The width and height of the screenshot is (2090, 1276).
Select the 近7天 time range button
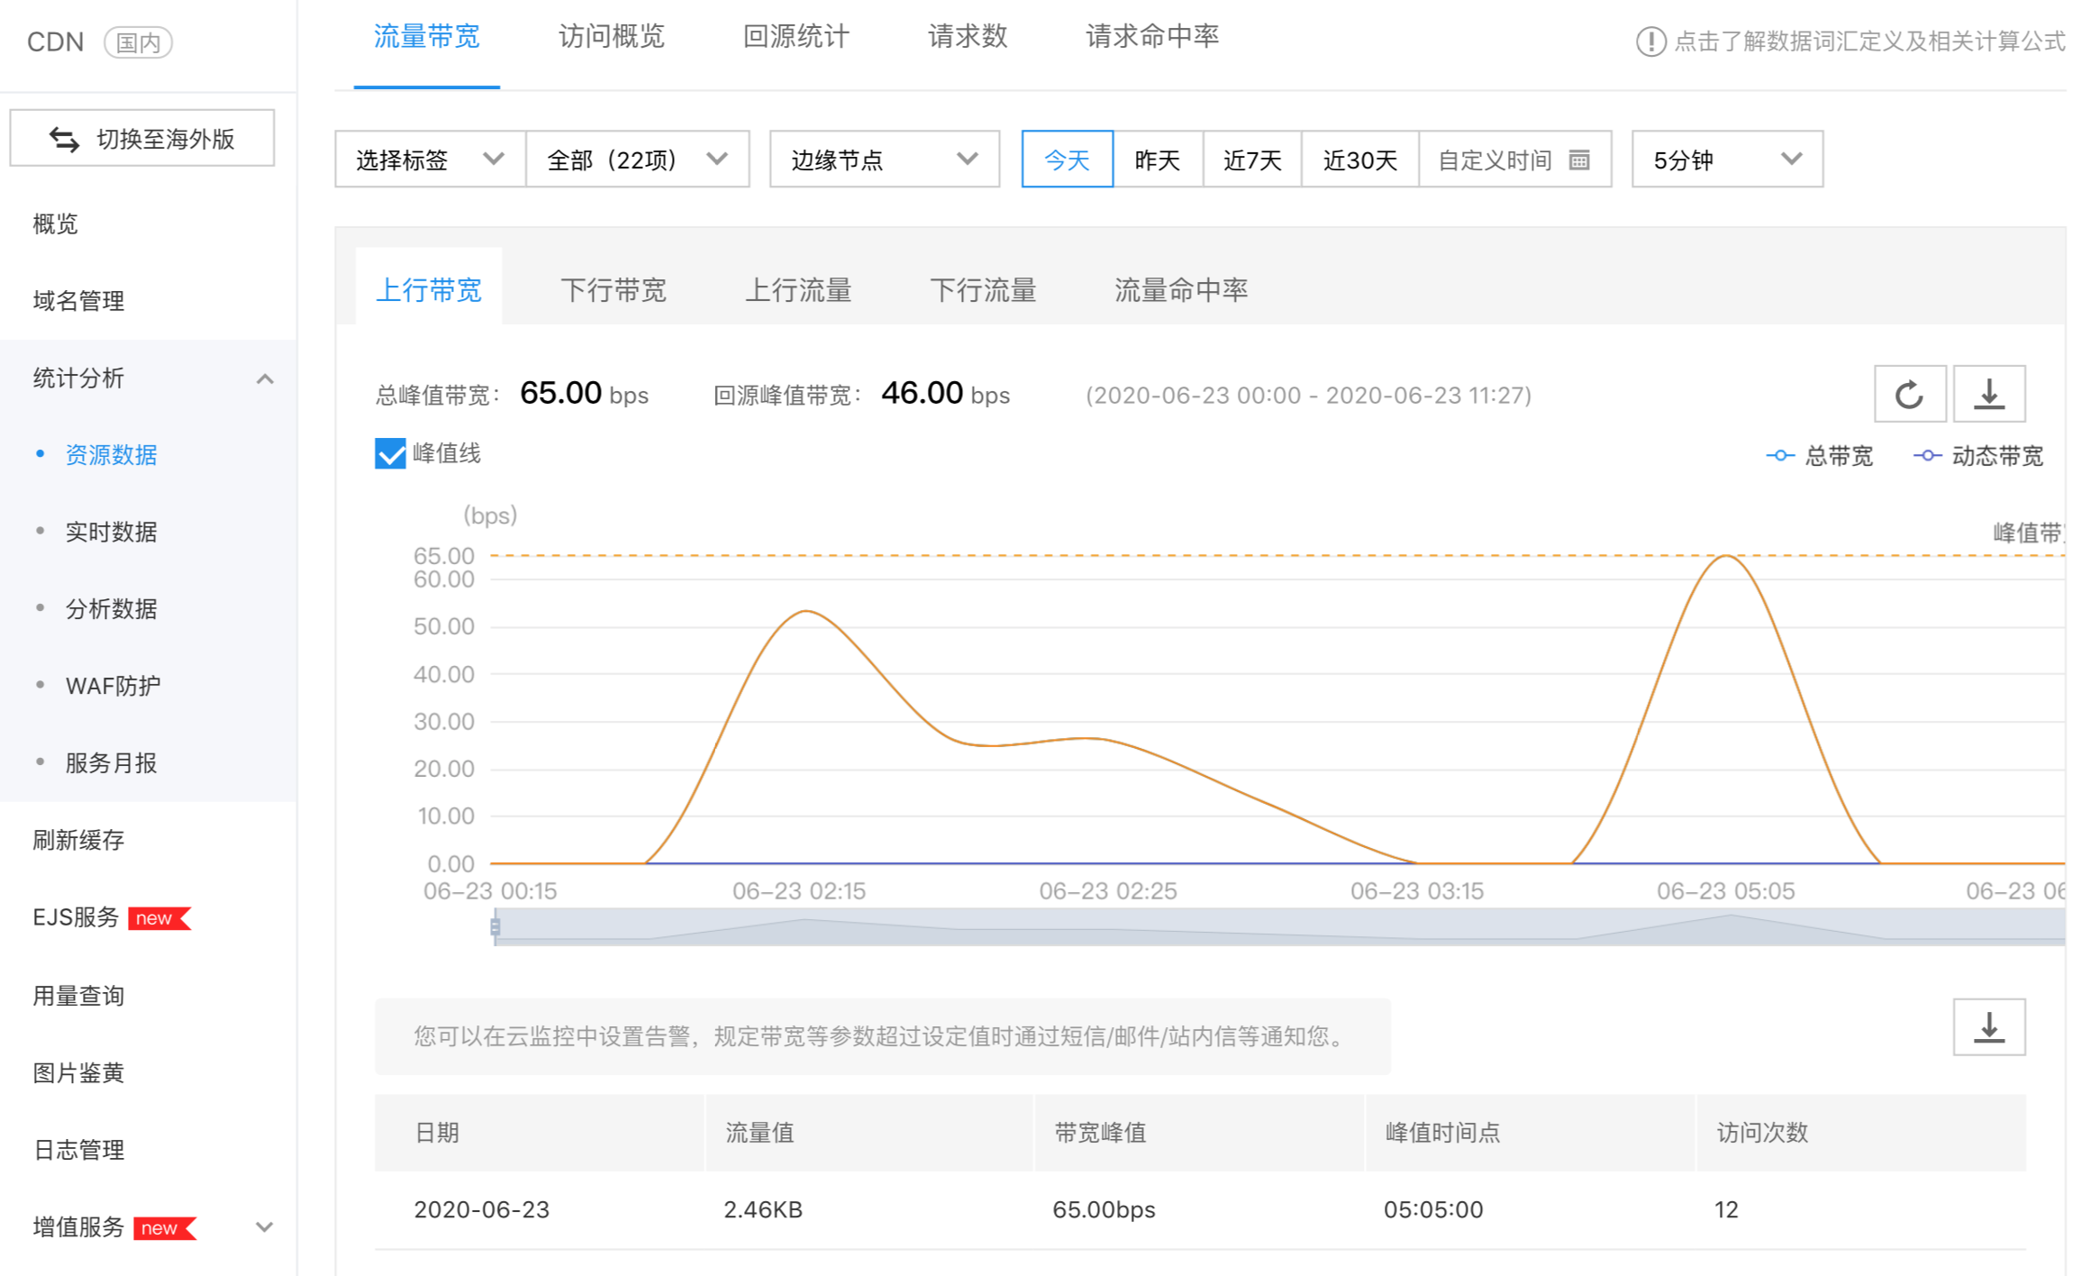coord(1251,159)
